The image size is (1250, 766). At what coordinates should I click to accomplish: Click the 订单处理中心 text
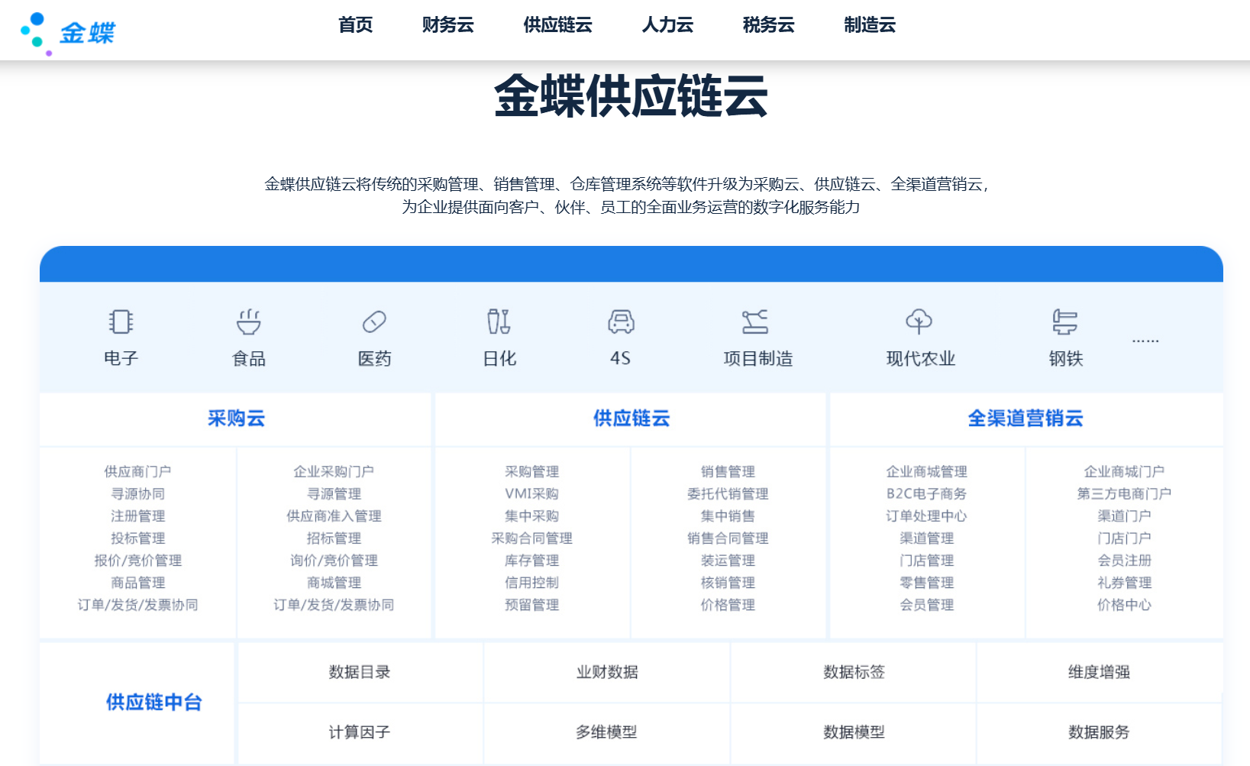[927, 516]
